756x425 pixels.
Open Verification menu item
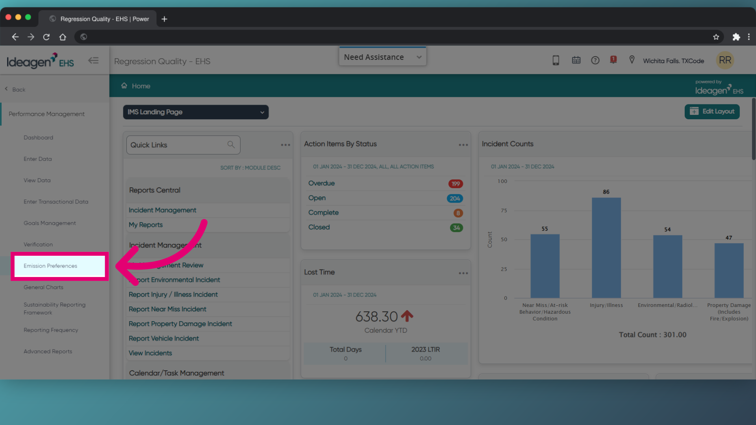[x=38, y=244]
